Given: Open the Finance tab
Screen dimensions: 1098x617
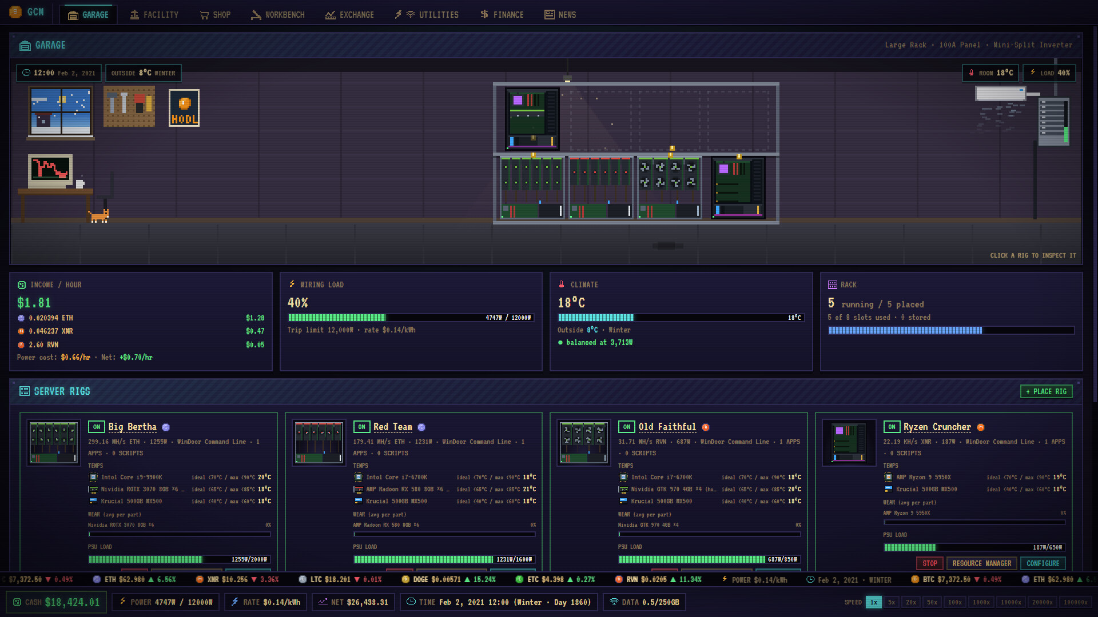Looking at the screenshot, I should click(x=502, y=15).
